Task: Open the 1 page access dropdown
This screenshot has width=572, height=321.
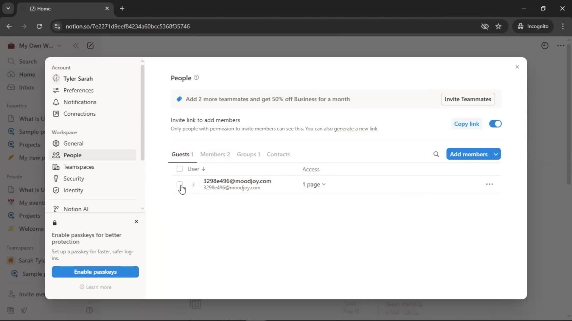Action: (x=314, y=185)
